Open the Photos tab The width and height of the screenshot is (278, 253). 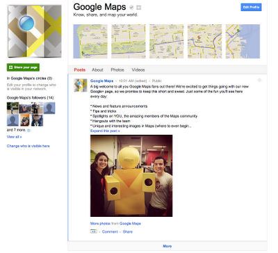click(117, 70)
